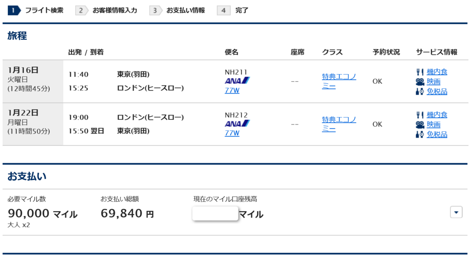Click the meal icon for flight NH212
The height and width of the screenshot is (260, 473).
[420, 115]
